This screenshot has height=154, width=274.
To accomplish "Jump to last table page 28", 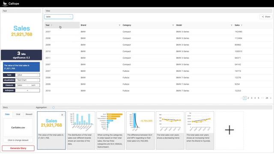I will [x=267, y=98].
